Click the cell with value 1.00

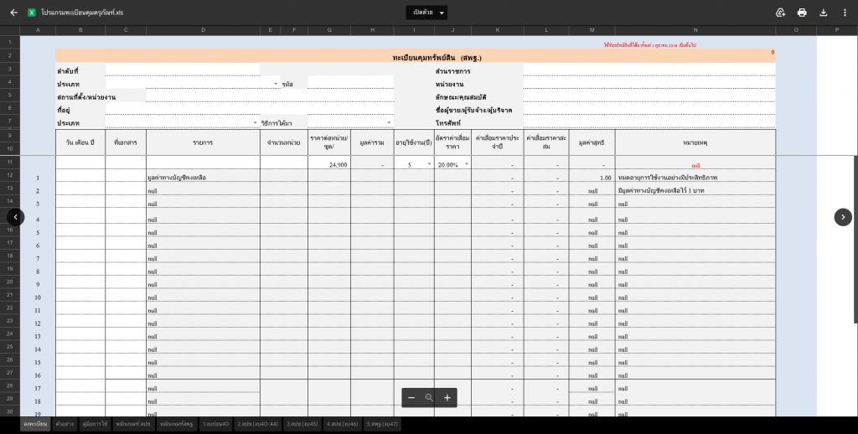(x=592, y=178)
